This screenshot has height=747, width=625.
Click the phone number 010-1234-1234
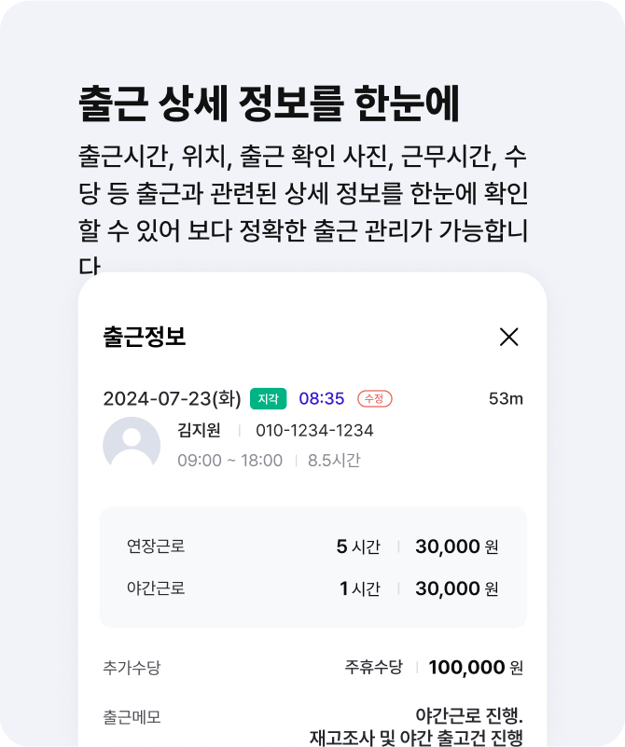pos(314,431)
